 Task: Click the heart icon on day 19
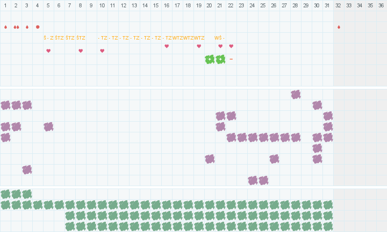click(199, 46)
